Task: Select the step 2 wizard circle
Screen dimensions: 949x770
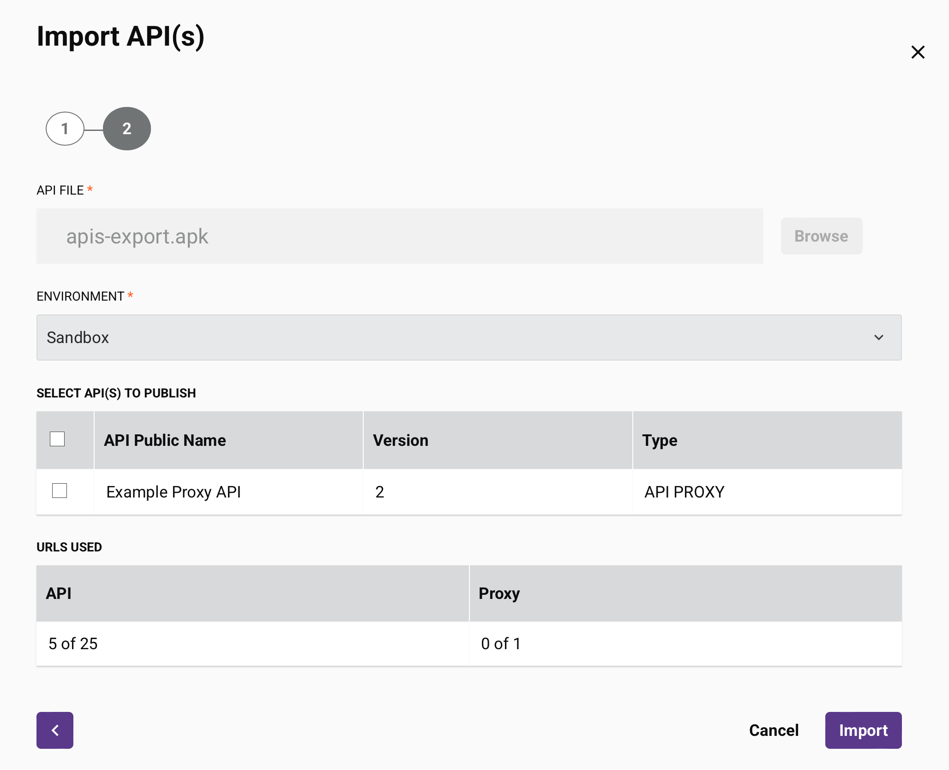Action: point(127,129)
